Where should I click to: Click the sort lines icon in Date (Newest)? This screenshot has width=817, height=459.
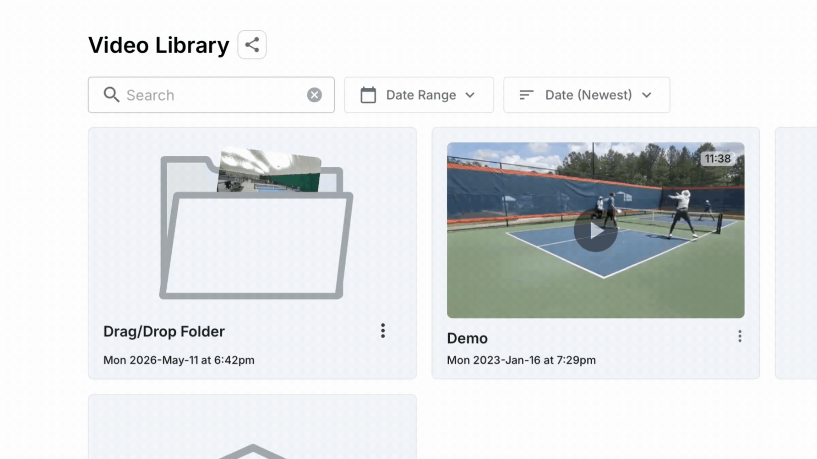tap(526, 95)
